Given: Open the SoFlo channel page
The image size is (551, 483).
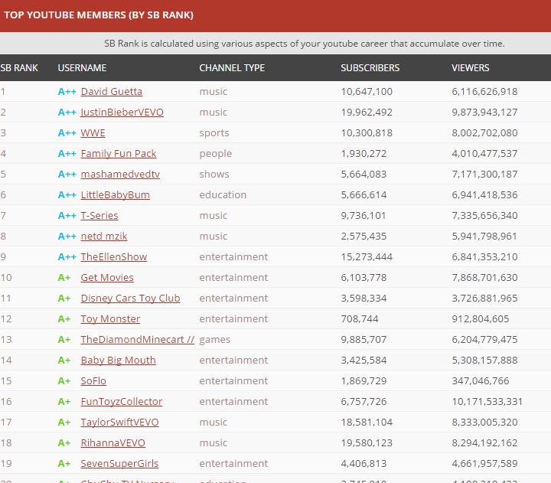Looking at the screenshot, I should pos(93,380).
